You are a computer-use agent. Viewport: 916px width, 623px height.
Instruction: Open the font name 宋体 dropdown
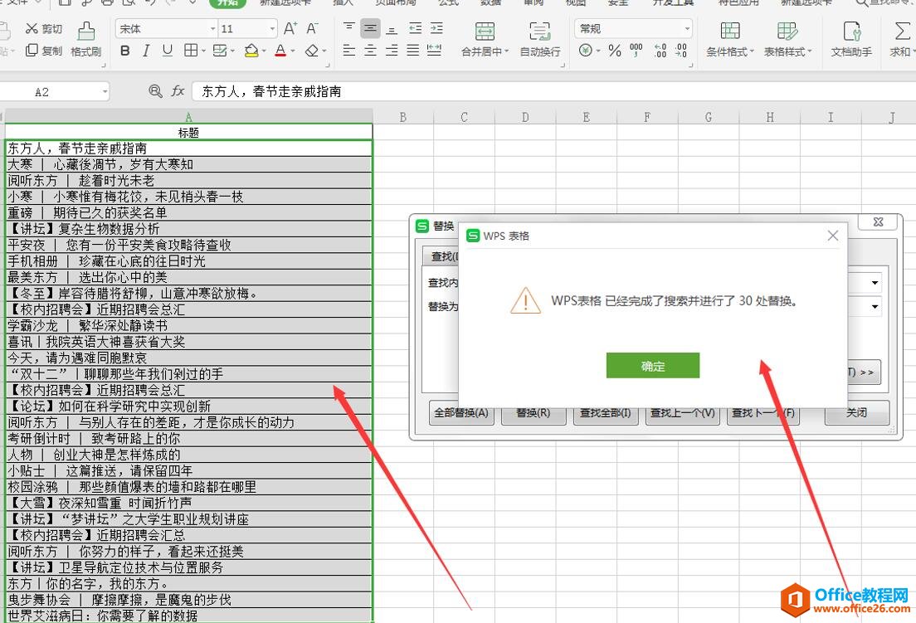(212, 28)
